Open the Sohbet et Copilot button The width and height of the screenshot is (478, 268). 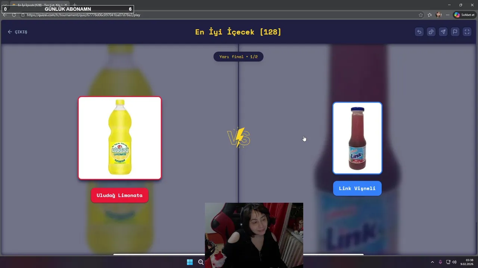[x=464, y=15]
